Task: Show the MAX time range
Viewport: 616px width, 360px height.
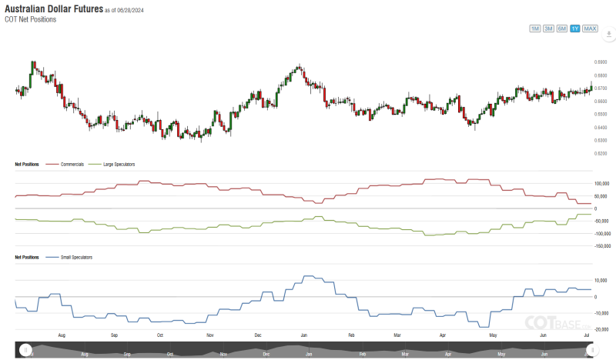Action: click(x=590, y=28)
